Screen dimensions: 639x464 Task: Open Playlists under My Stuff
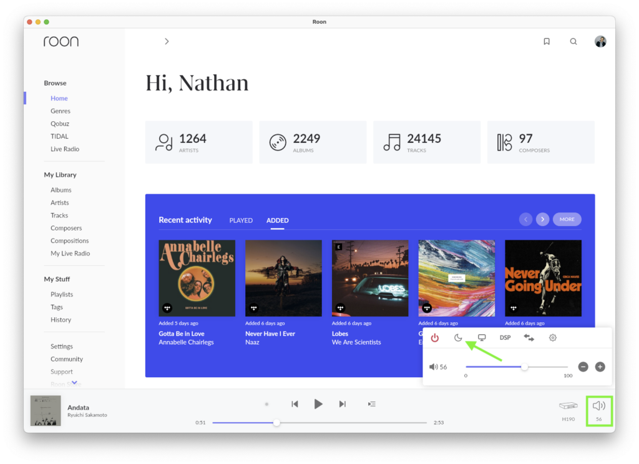click(x=62, y=294)
